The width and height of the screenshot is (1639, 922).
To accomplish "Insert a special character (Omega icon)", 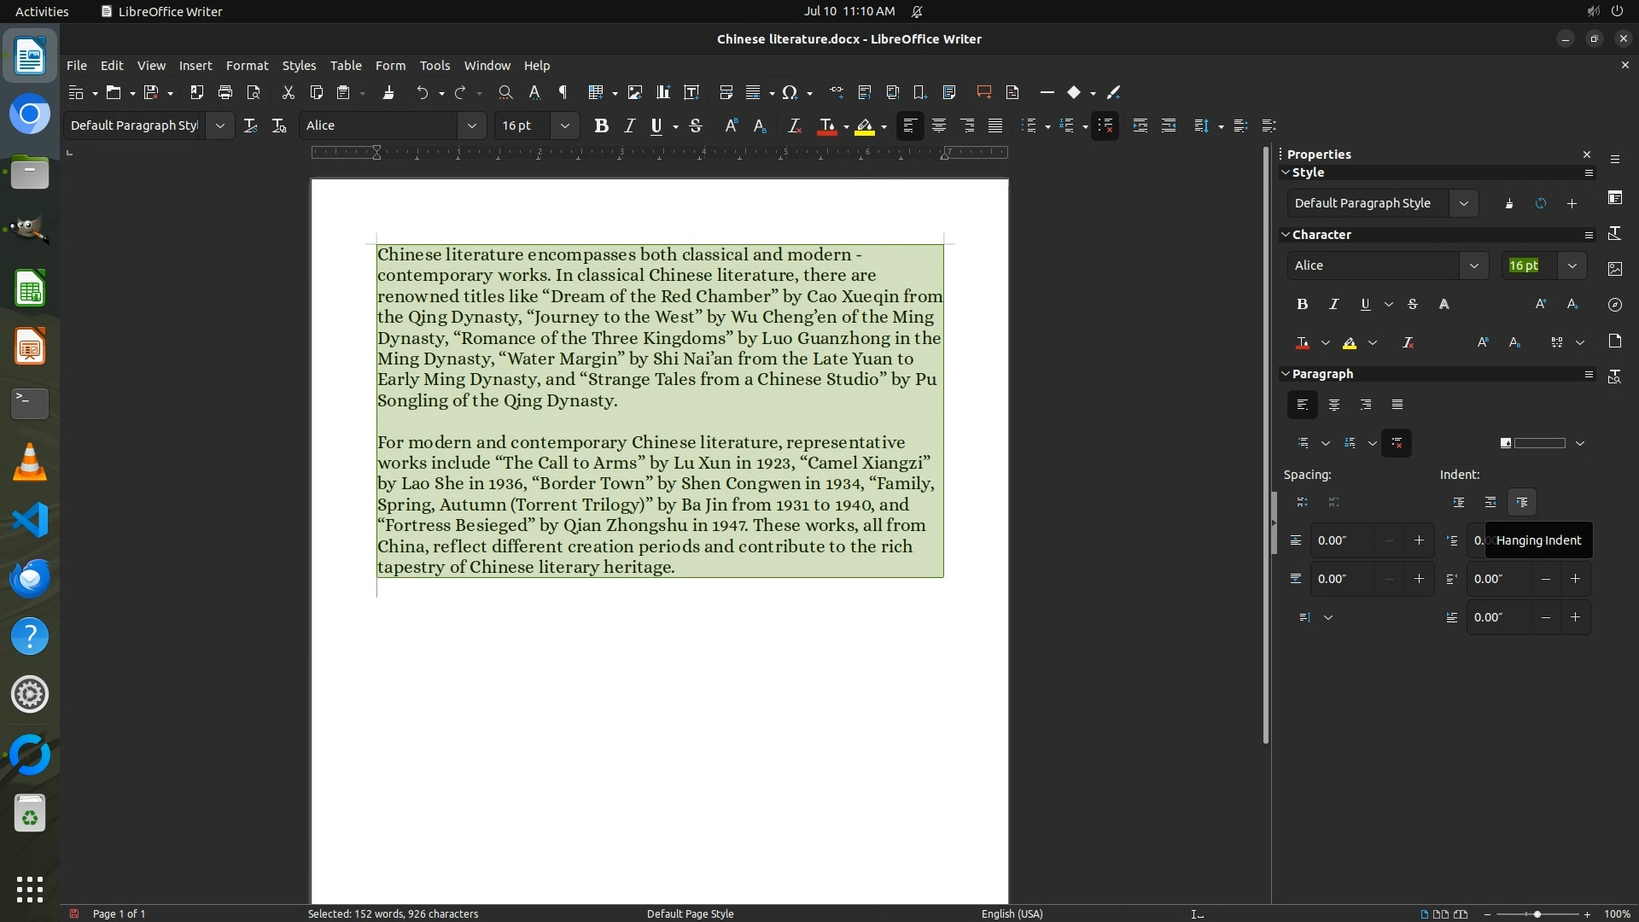I will click(790, 92).
